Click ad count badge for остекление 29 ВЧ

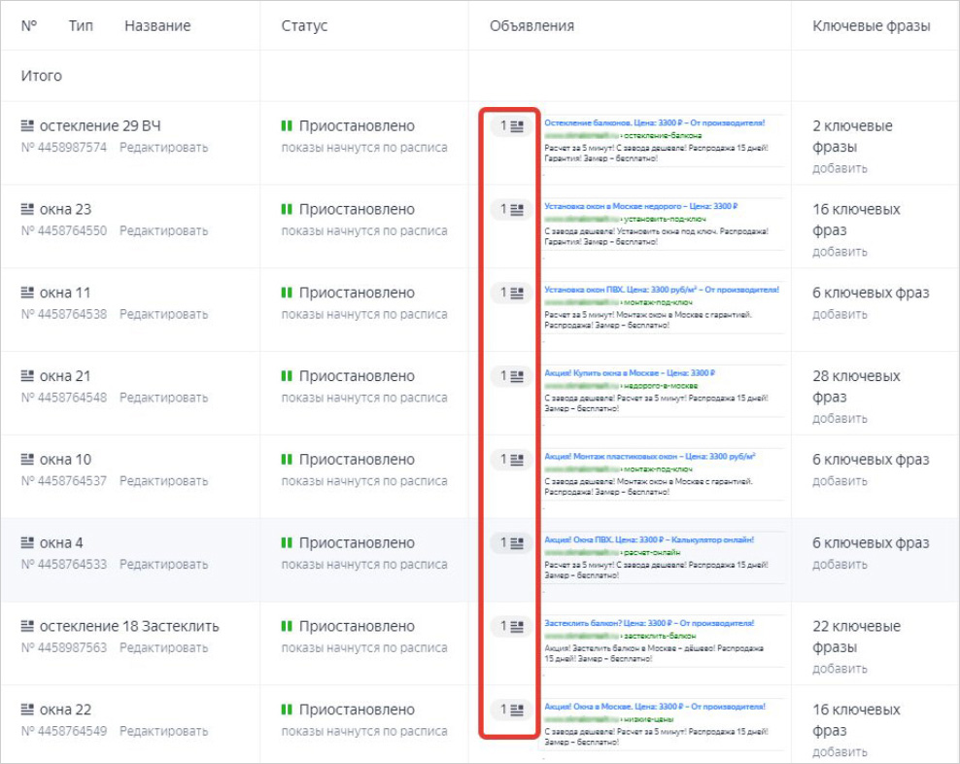(x=511, y=126)
